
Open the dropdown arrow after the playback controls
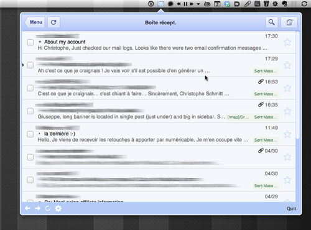198,4
